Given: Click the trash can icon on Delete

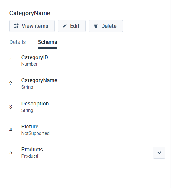Looking at the screenshot, I should coord(96,26).
